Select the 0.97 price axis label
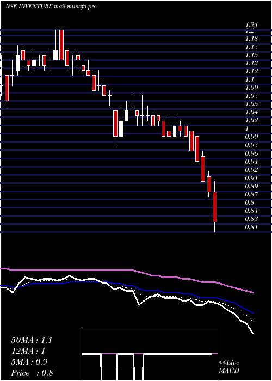 251,145
